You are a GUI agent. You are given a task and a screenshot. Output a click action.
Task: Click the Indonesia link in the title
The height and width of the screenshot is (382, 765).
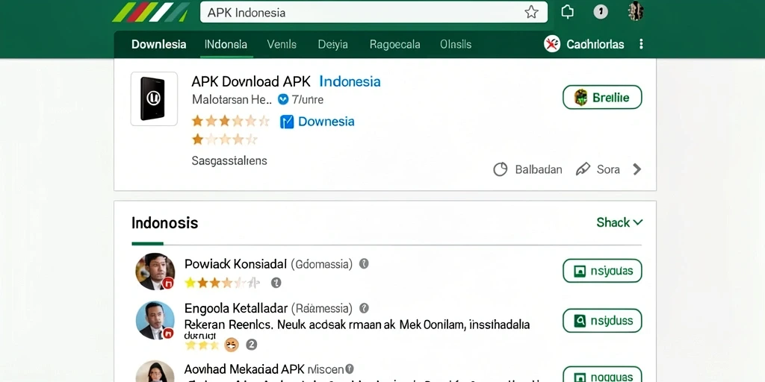350,81
